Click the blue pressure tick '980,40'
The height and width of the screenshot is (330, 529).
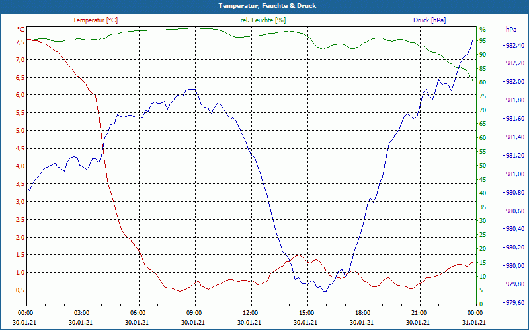click(515, 229)
